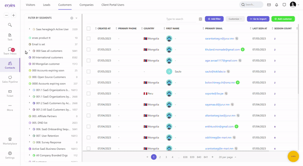Open the odchimeg@e-mart.mn email link
303x166 pixels.
pyautogui.click(x=218, y=137)
